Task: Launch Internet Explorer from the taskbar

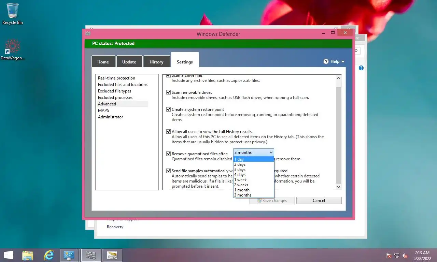Action: (x=49, y=255)
